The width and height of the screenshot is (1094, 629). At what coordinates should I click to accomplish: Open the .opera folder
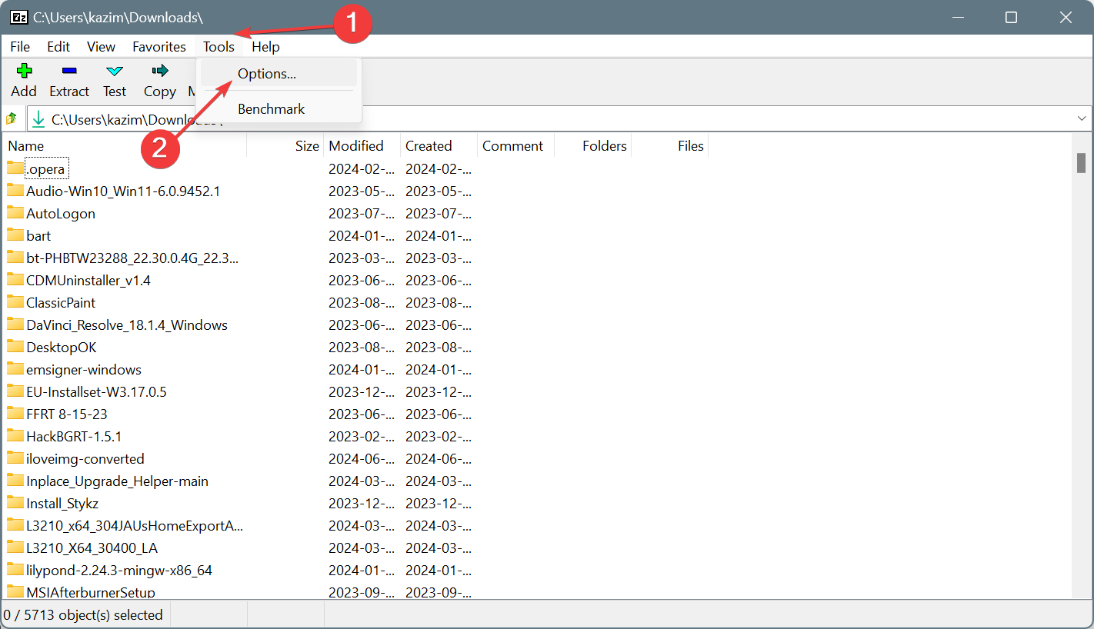46,168
